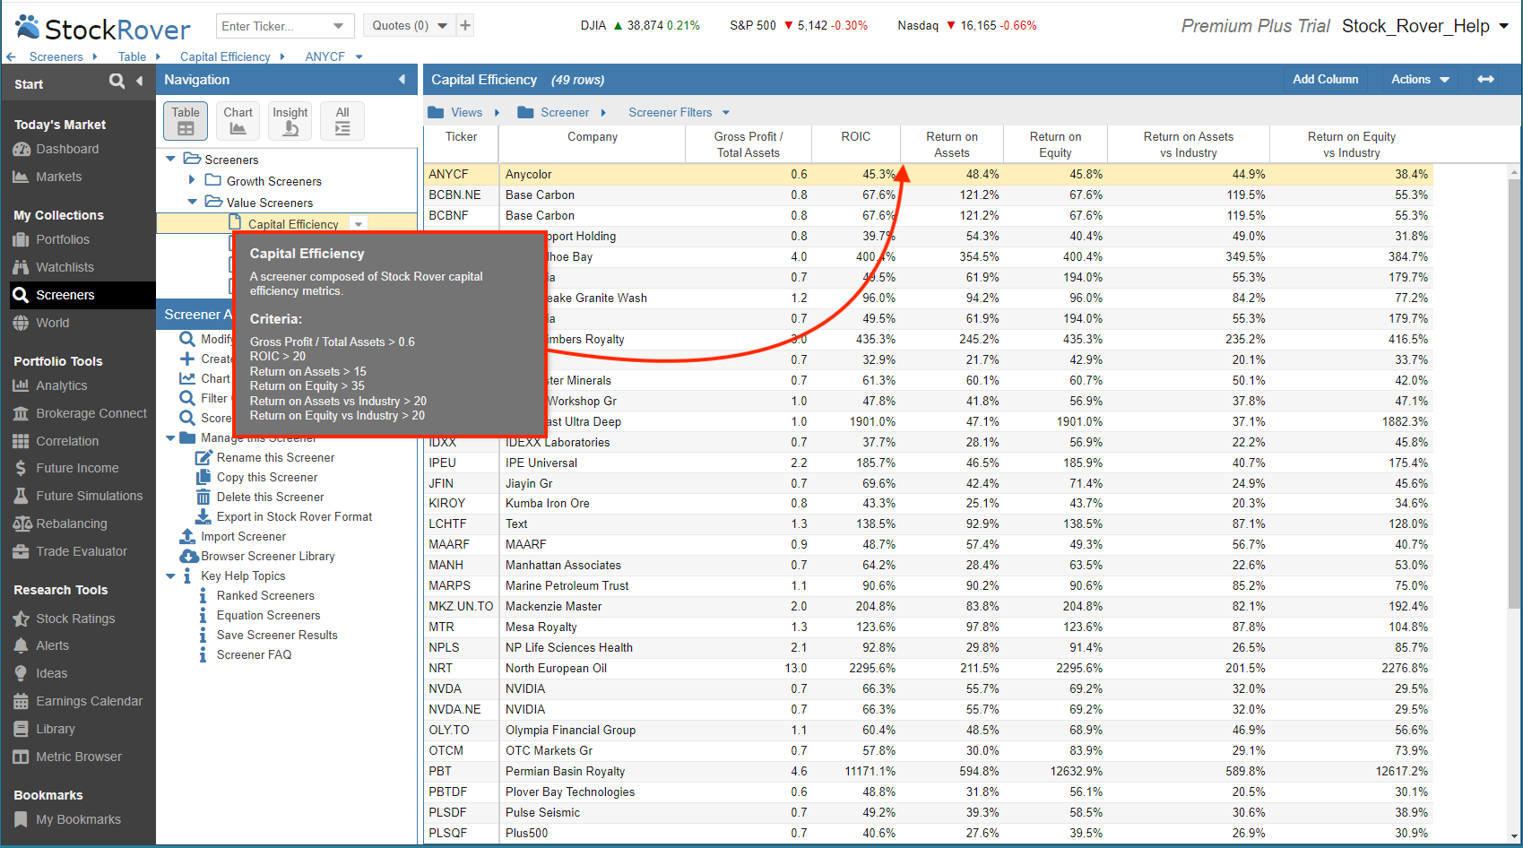The height and width of the screenshot is (848, 1523).
Task: Collapse the Value Screeners folder
Action: coord(192,202)
